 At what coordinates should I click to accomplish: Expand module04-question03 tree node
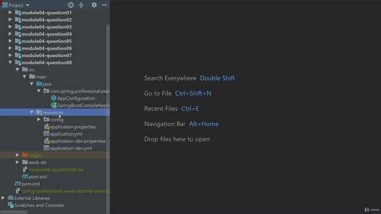tap(10, 27)
